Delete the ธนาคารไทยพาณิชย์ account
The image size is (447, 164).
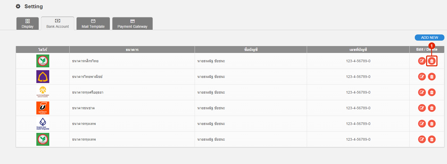click(x=432, y=77)
